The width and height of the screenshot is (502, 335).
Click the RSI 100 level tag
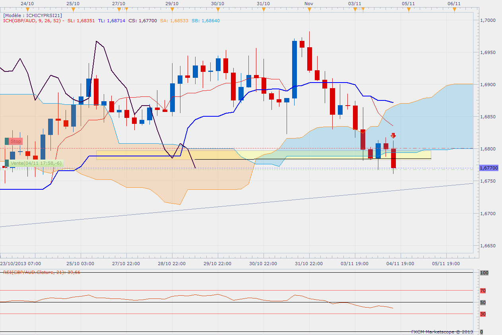coord(484,273)
